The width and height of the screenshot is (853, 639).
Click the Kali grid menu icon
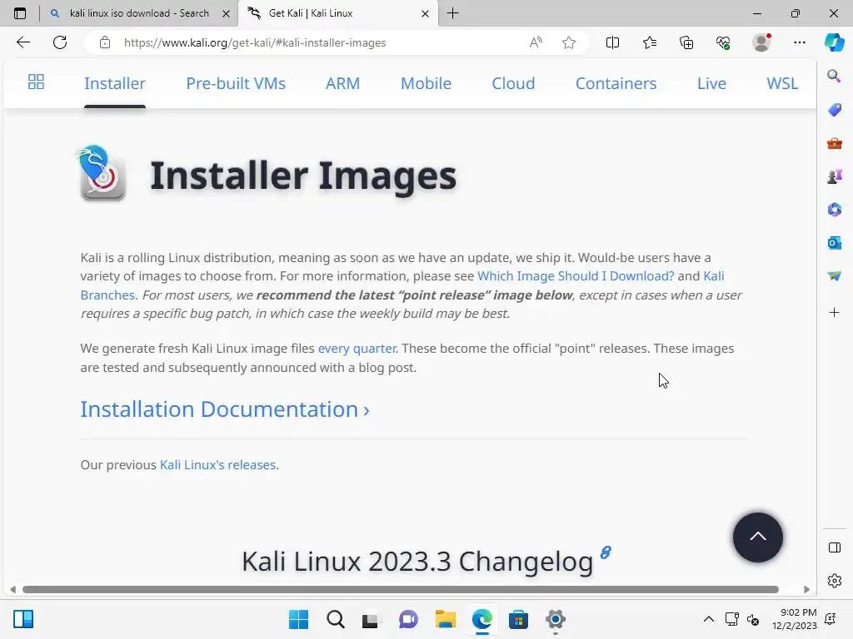click(x=36, y=82)
